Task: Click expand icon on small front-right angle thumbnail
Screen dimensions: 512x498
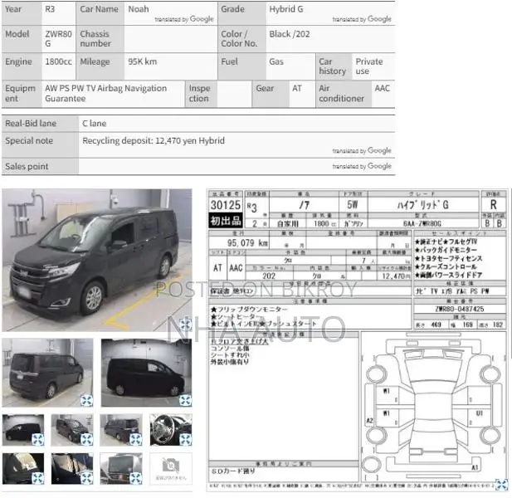Action: [x=87, y=440]
